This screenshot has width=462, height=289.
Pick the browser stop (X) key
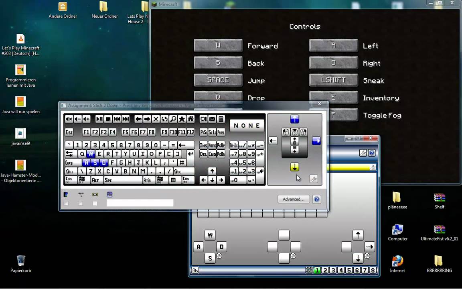pos(156,119)
